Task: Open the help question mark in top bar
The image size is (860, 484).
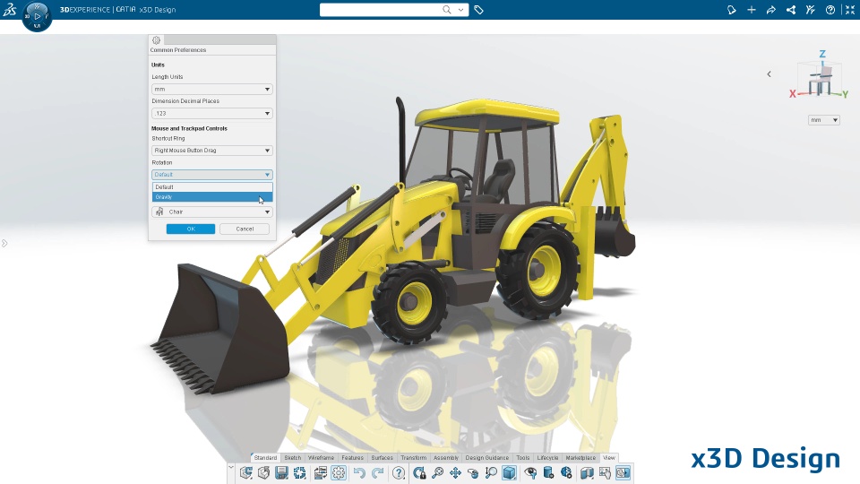Action: 830,10
